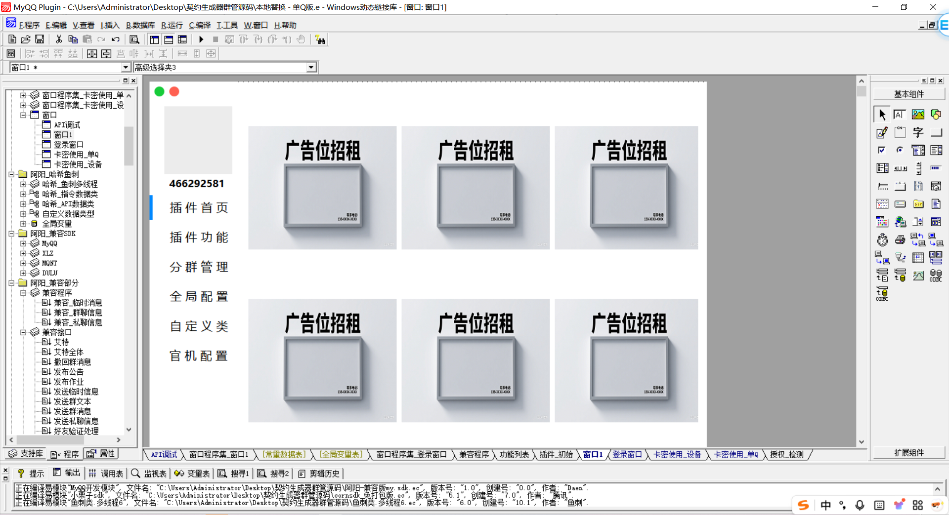
Task: Toggle the status-panel layout toolbar button
Action: (169, 40)
